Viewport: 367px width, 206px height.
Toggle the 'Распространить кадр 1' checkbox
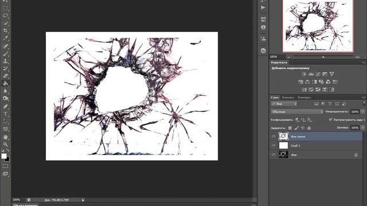tap(330, 120)
